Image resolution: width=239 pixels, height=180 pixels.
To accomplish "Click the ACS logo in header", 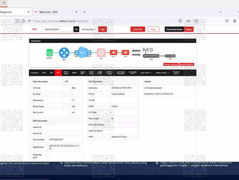I will [x=34, y=29].
